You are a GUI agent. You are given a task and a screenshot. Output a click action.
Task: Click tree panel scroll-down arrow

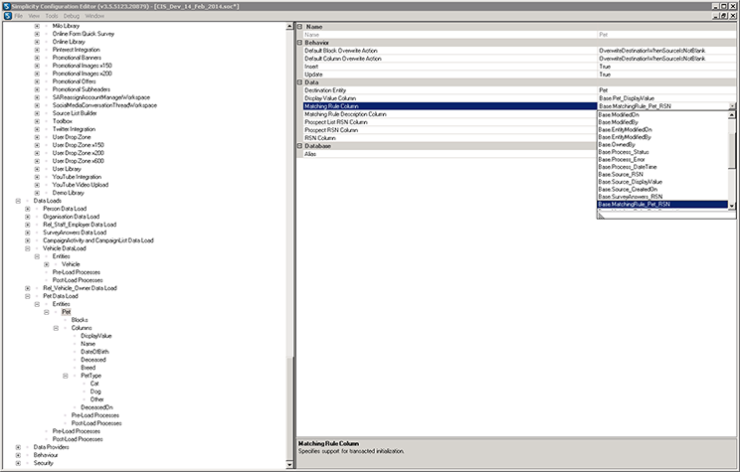pos(289,464)
